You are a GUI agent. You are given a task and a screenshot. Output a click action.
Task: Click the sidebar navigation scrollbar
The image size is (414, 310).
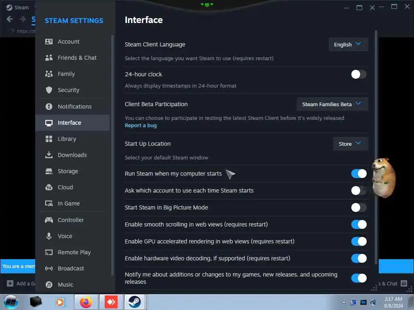coord(112,155)
